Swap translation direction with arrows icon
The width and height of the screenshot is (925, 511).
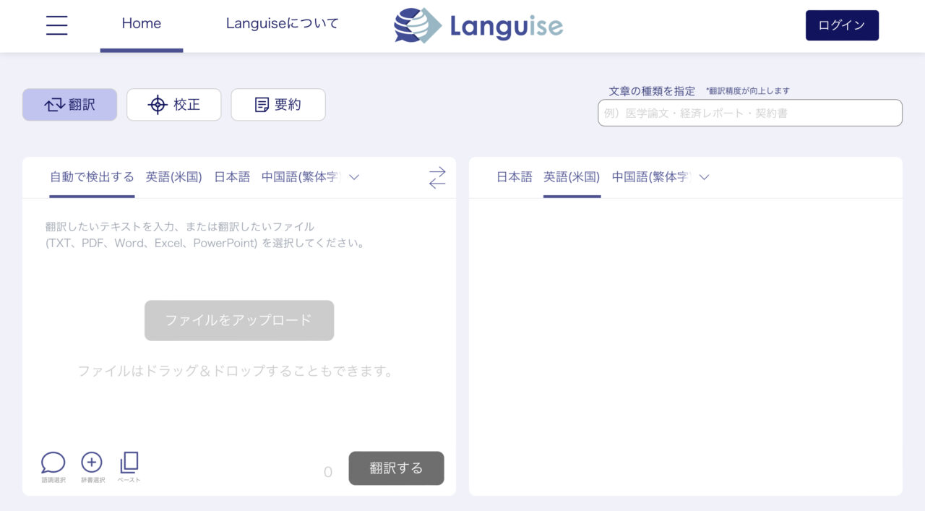[x=436, y=176]
